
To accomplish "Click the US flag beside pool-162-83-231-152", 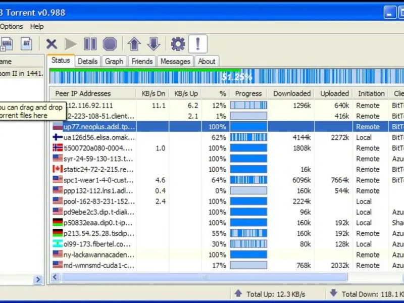I will (58, 201).
